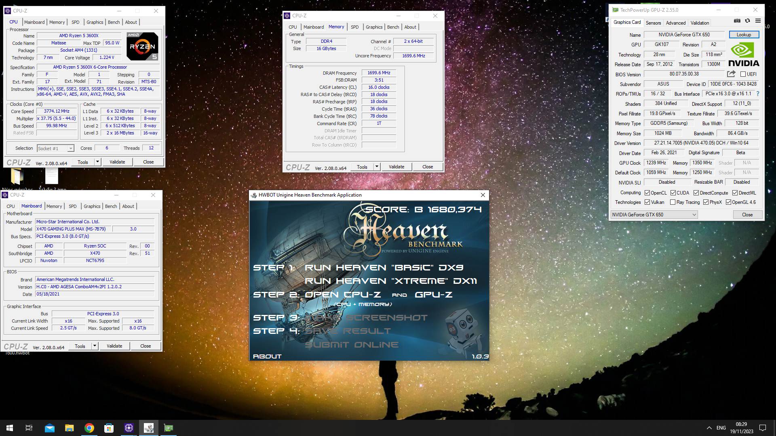The width and height of the screenshot is (776, 436).
Task: Switch to the Advanced tab in GPU-Z
Action: tap(675, 23)
